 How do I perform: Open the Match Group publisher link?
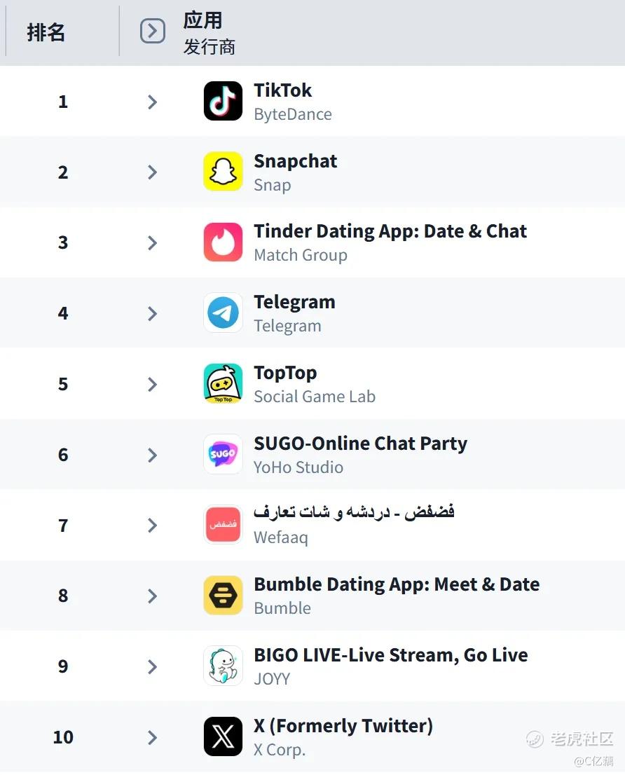click(301, 255)
